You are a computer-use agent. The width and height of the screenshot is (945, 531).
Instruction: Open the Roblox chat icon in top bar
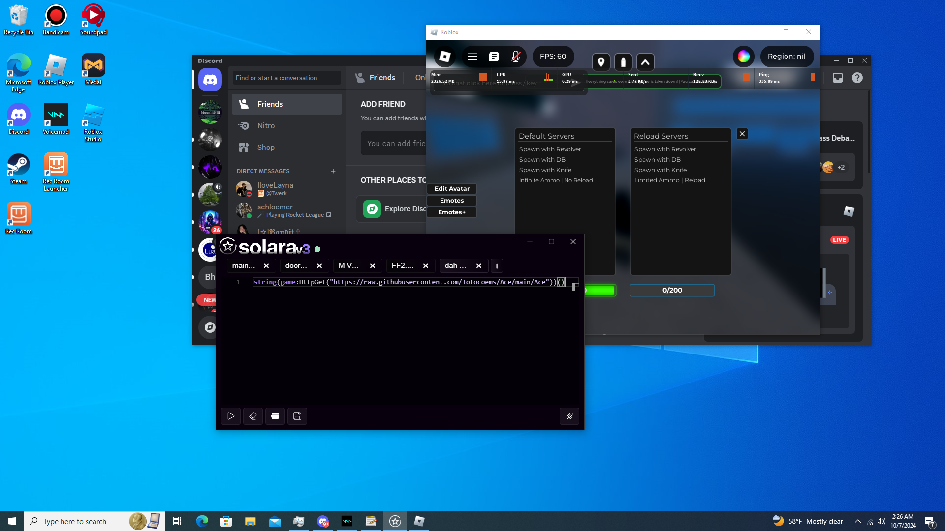coord(494,57)
